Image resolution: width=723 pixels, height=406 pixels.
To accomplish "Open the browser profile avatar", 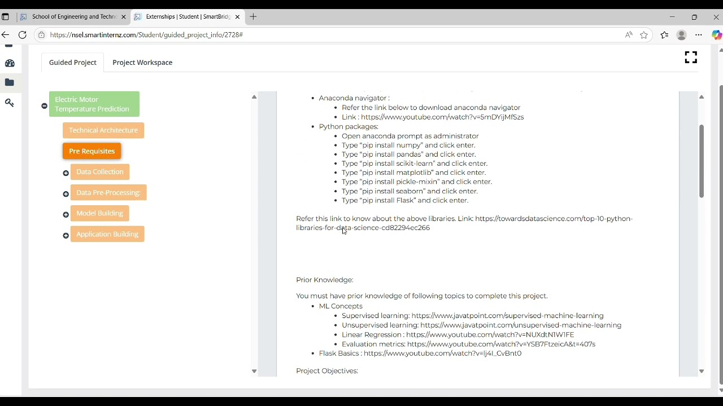I will point(682,35).
